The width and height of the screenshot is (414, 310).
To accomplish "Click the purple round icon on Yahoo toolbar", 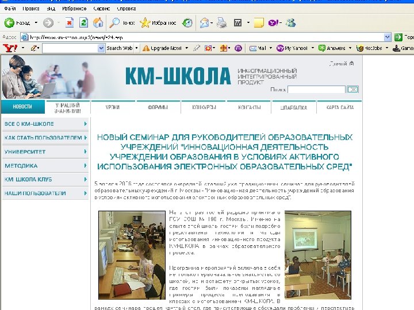I will pos(238,48).
